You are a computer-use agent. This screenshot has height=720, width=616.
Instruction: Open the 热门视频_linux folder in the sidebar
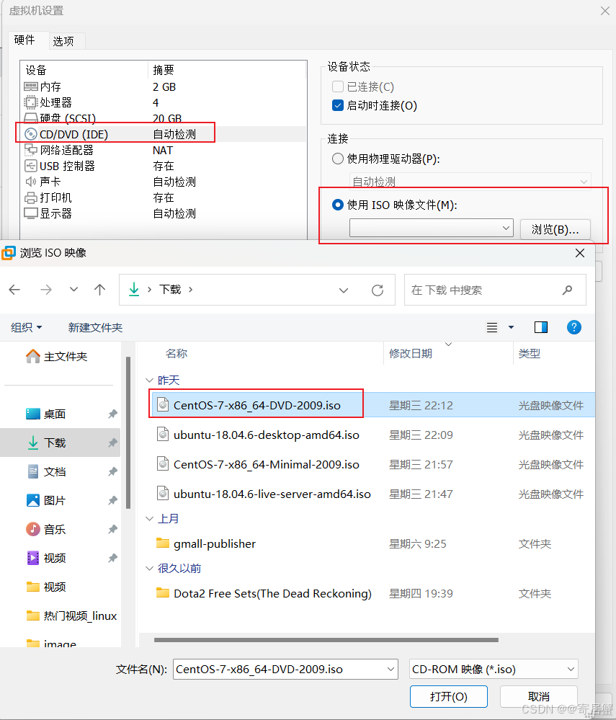pos(71,615)
